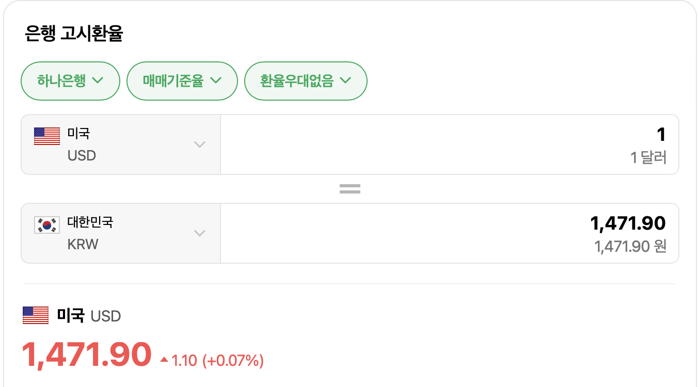Expand the USD currency chevron
The height and width of the screenshot is (387, 699).
[x=199, y=144]
